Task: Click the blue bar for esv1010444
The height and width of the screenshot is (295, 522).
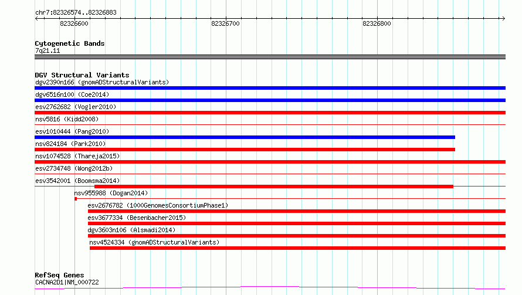Action: click(245, 137)
